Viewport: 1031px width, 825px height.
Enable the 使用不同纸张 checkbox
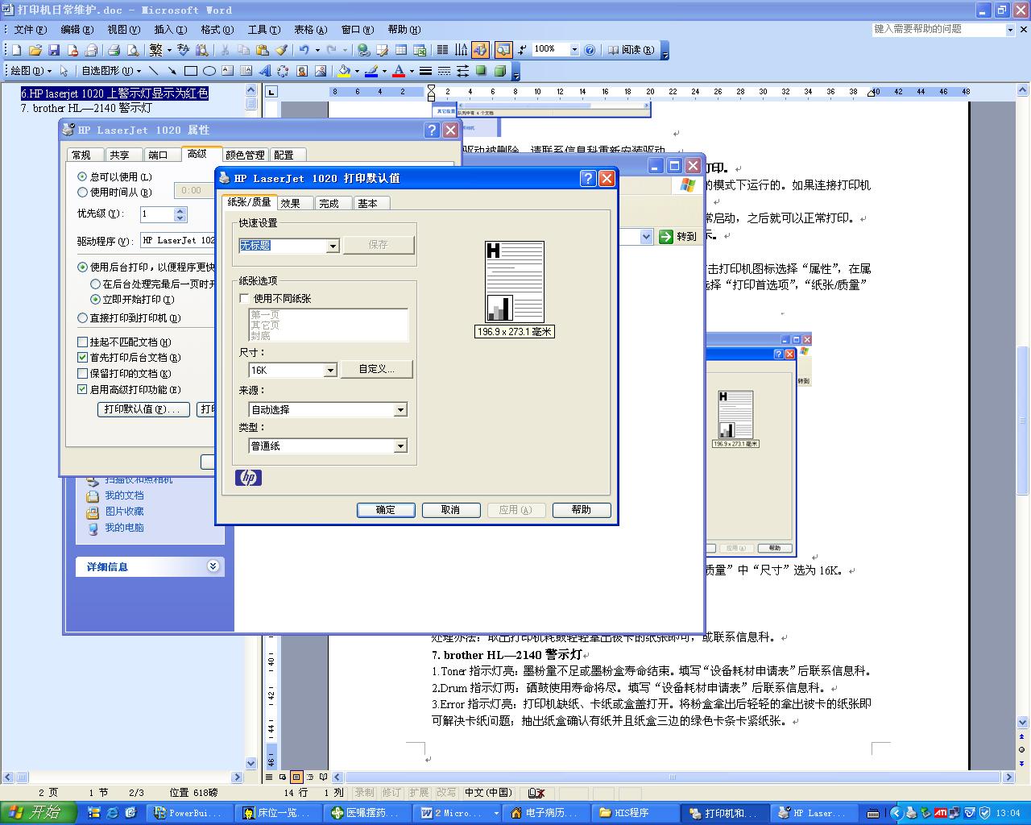pos(245,299)
